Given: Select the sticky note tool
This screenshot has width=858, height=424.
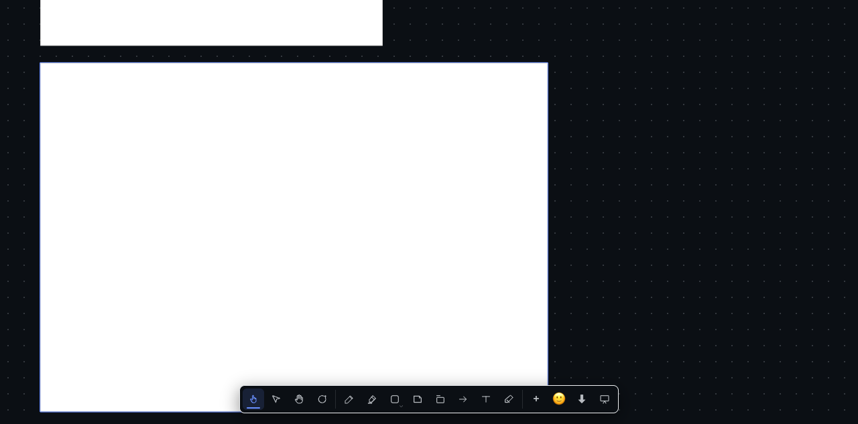Looking at the screenshot, I should [418, 399].
